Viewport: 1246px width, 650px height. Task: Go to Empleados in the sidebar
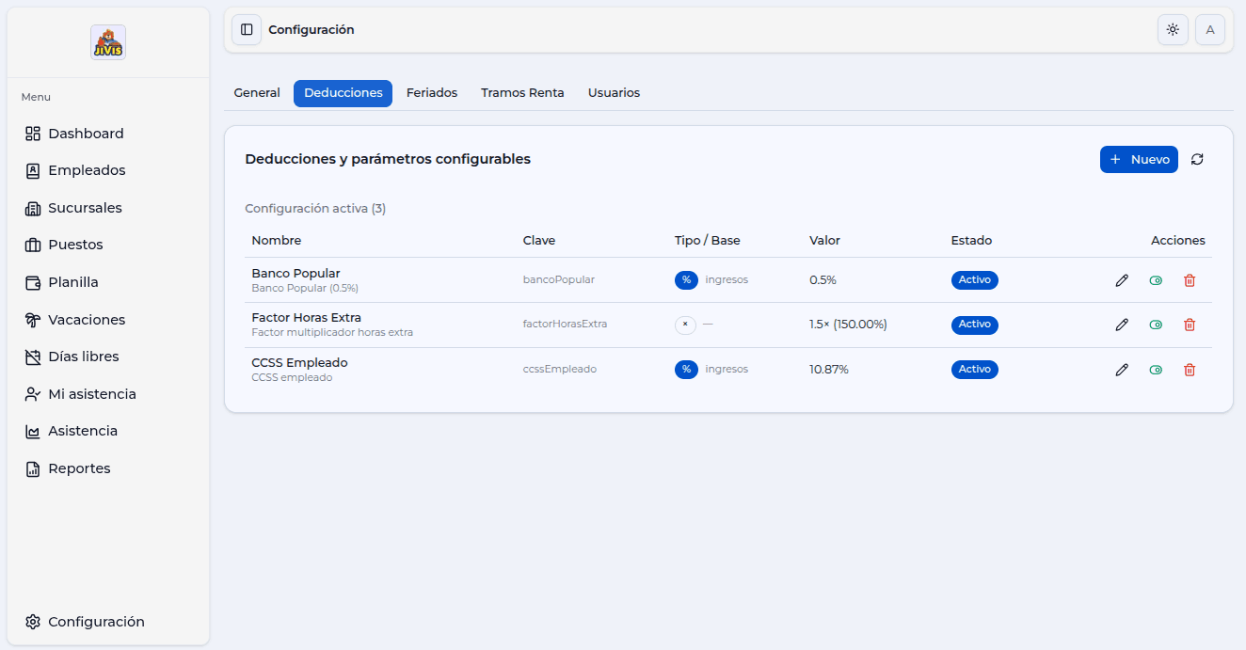[x=108, y=170]
